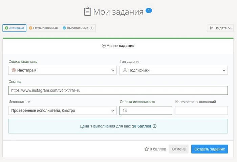Image resolution: width=237 pixels, height=162 pixels.
Task: Click the green play icon on the Активные tab
Action: [6, 28]
